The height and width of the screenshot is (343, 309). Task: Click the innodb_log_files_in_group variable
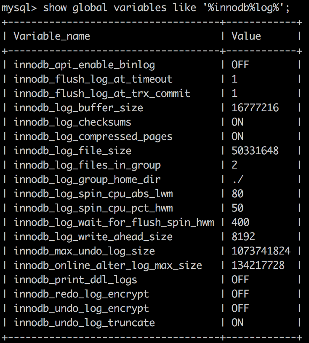87,165
